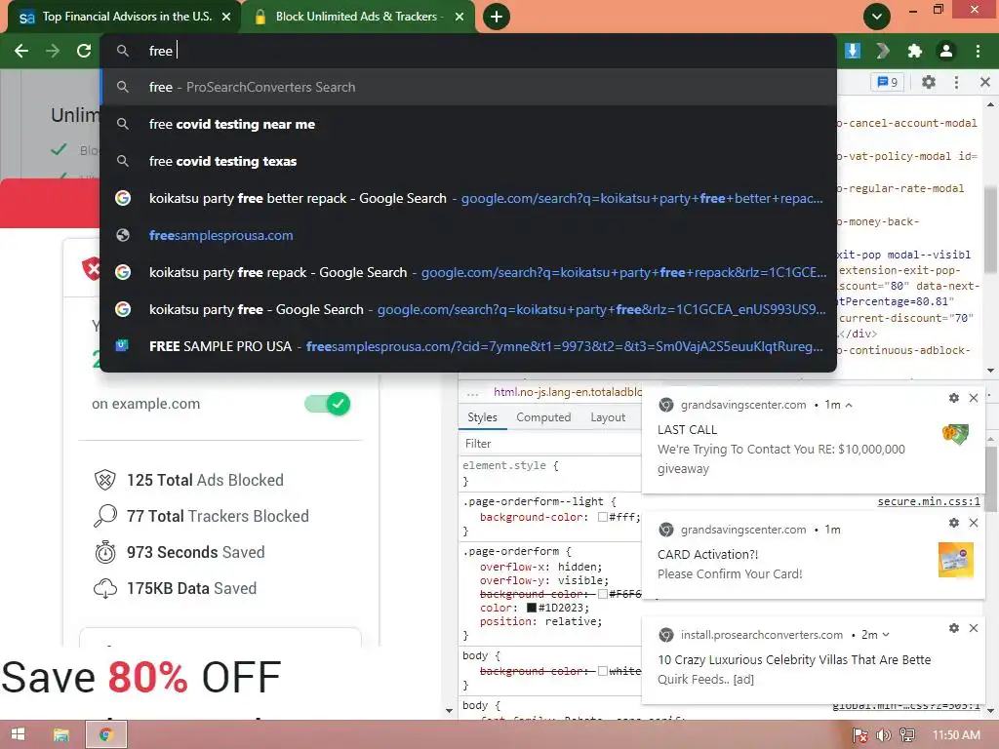Open settings of LAST CALL notification
The image size is (999, 749).
[x=954, y=398]
